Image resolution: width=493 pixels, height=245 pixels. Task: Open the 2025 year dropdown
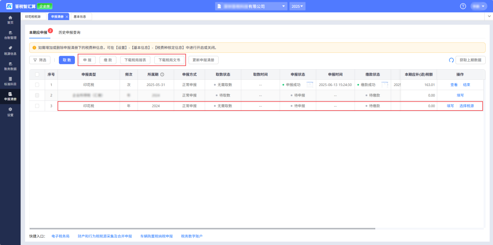[297, 6]
